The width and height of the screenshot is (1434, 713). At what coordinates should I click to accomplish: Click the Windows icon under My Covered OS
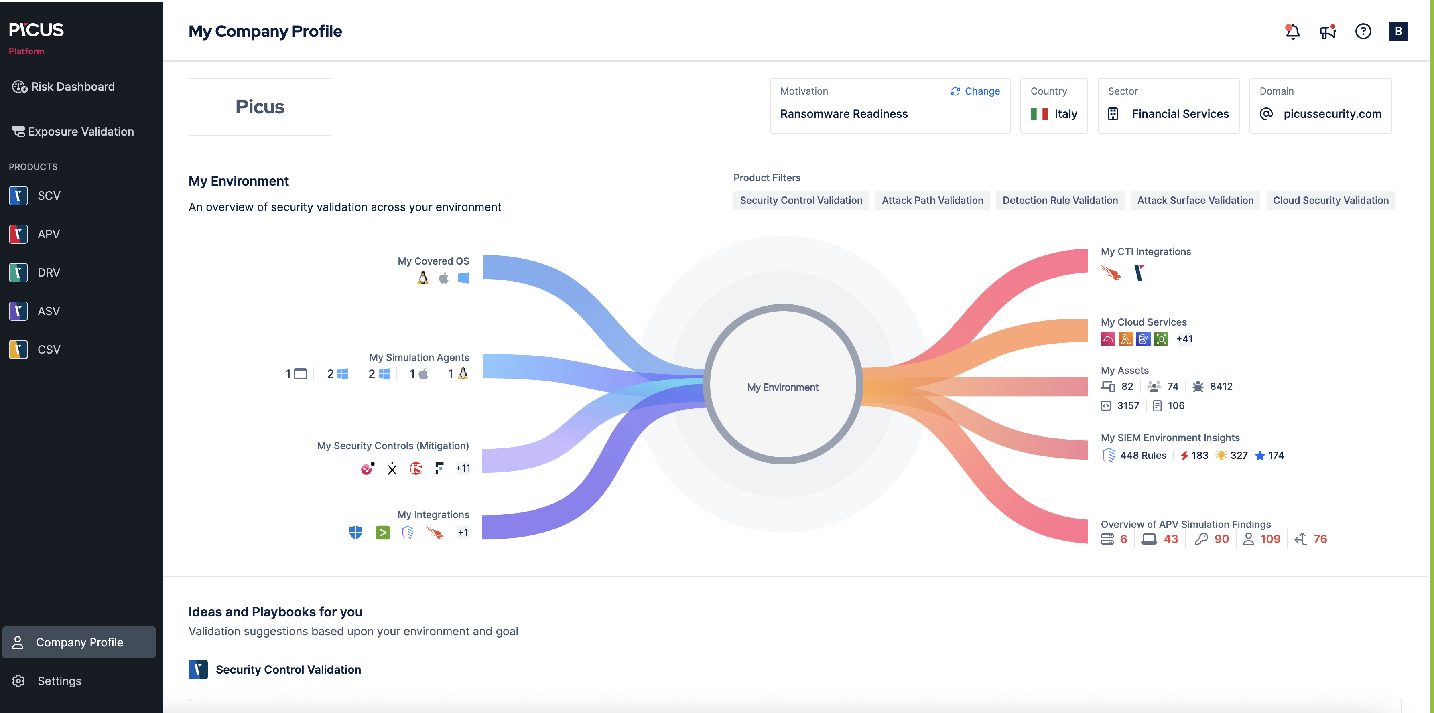464,278
